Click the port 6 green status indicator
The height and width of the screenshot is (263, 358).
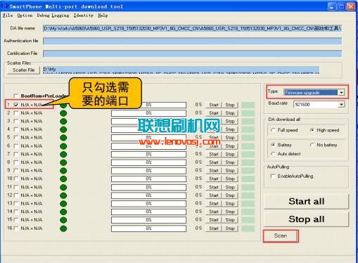coord(63,146)
